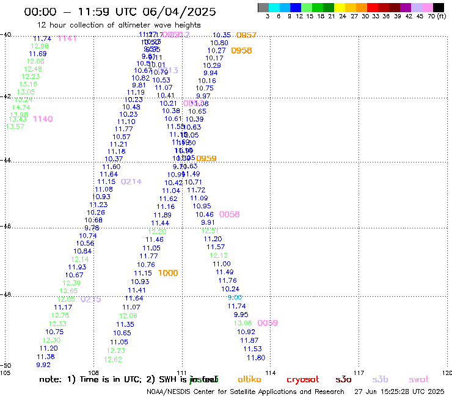The width and height of the screenshot is (452, 397).
Task: Click the green wave height '14.74'
Action: (x=21, y=107)
